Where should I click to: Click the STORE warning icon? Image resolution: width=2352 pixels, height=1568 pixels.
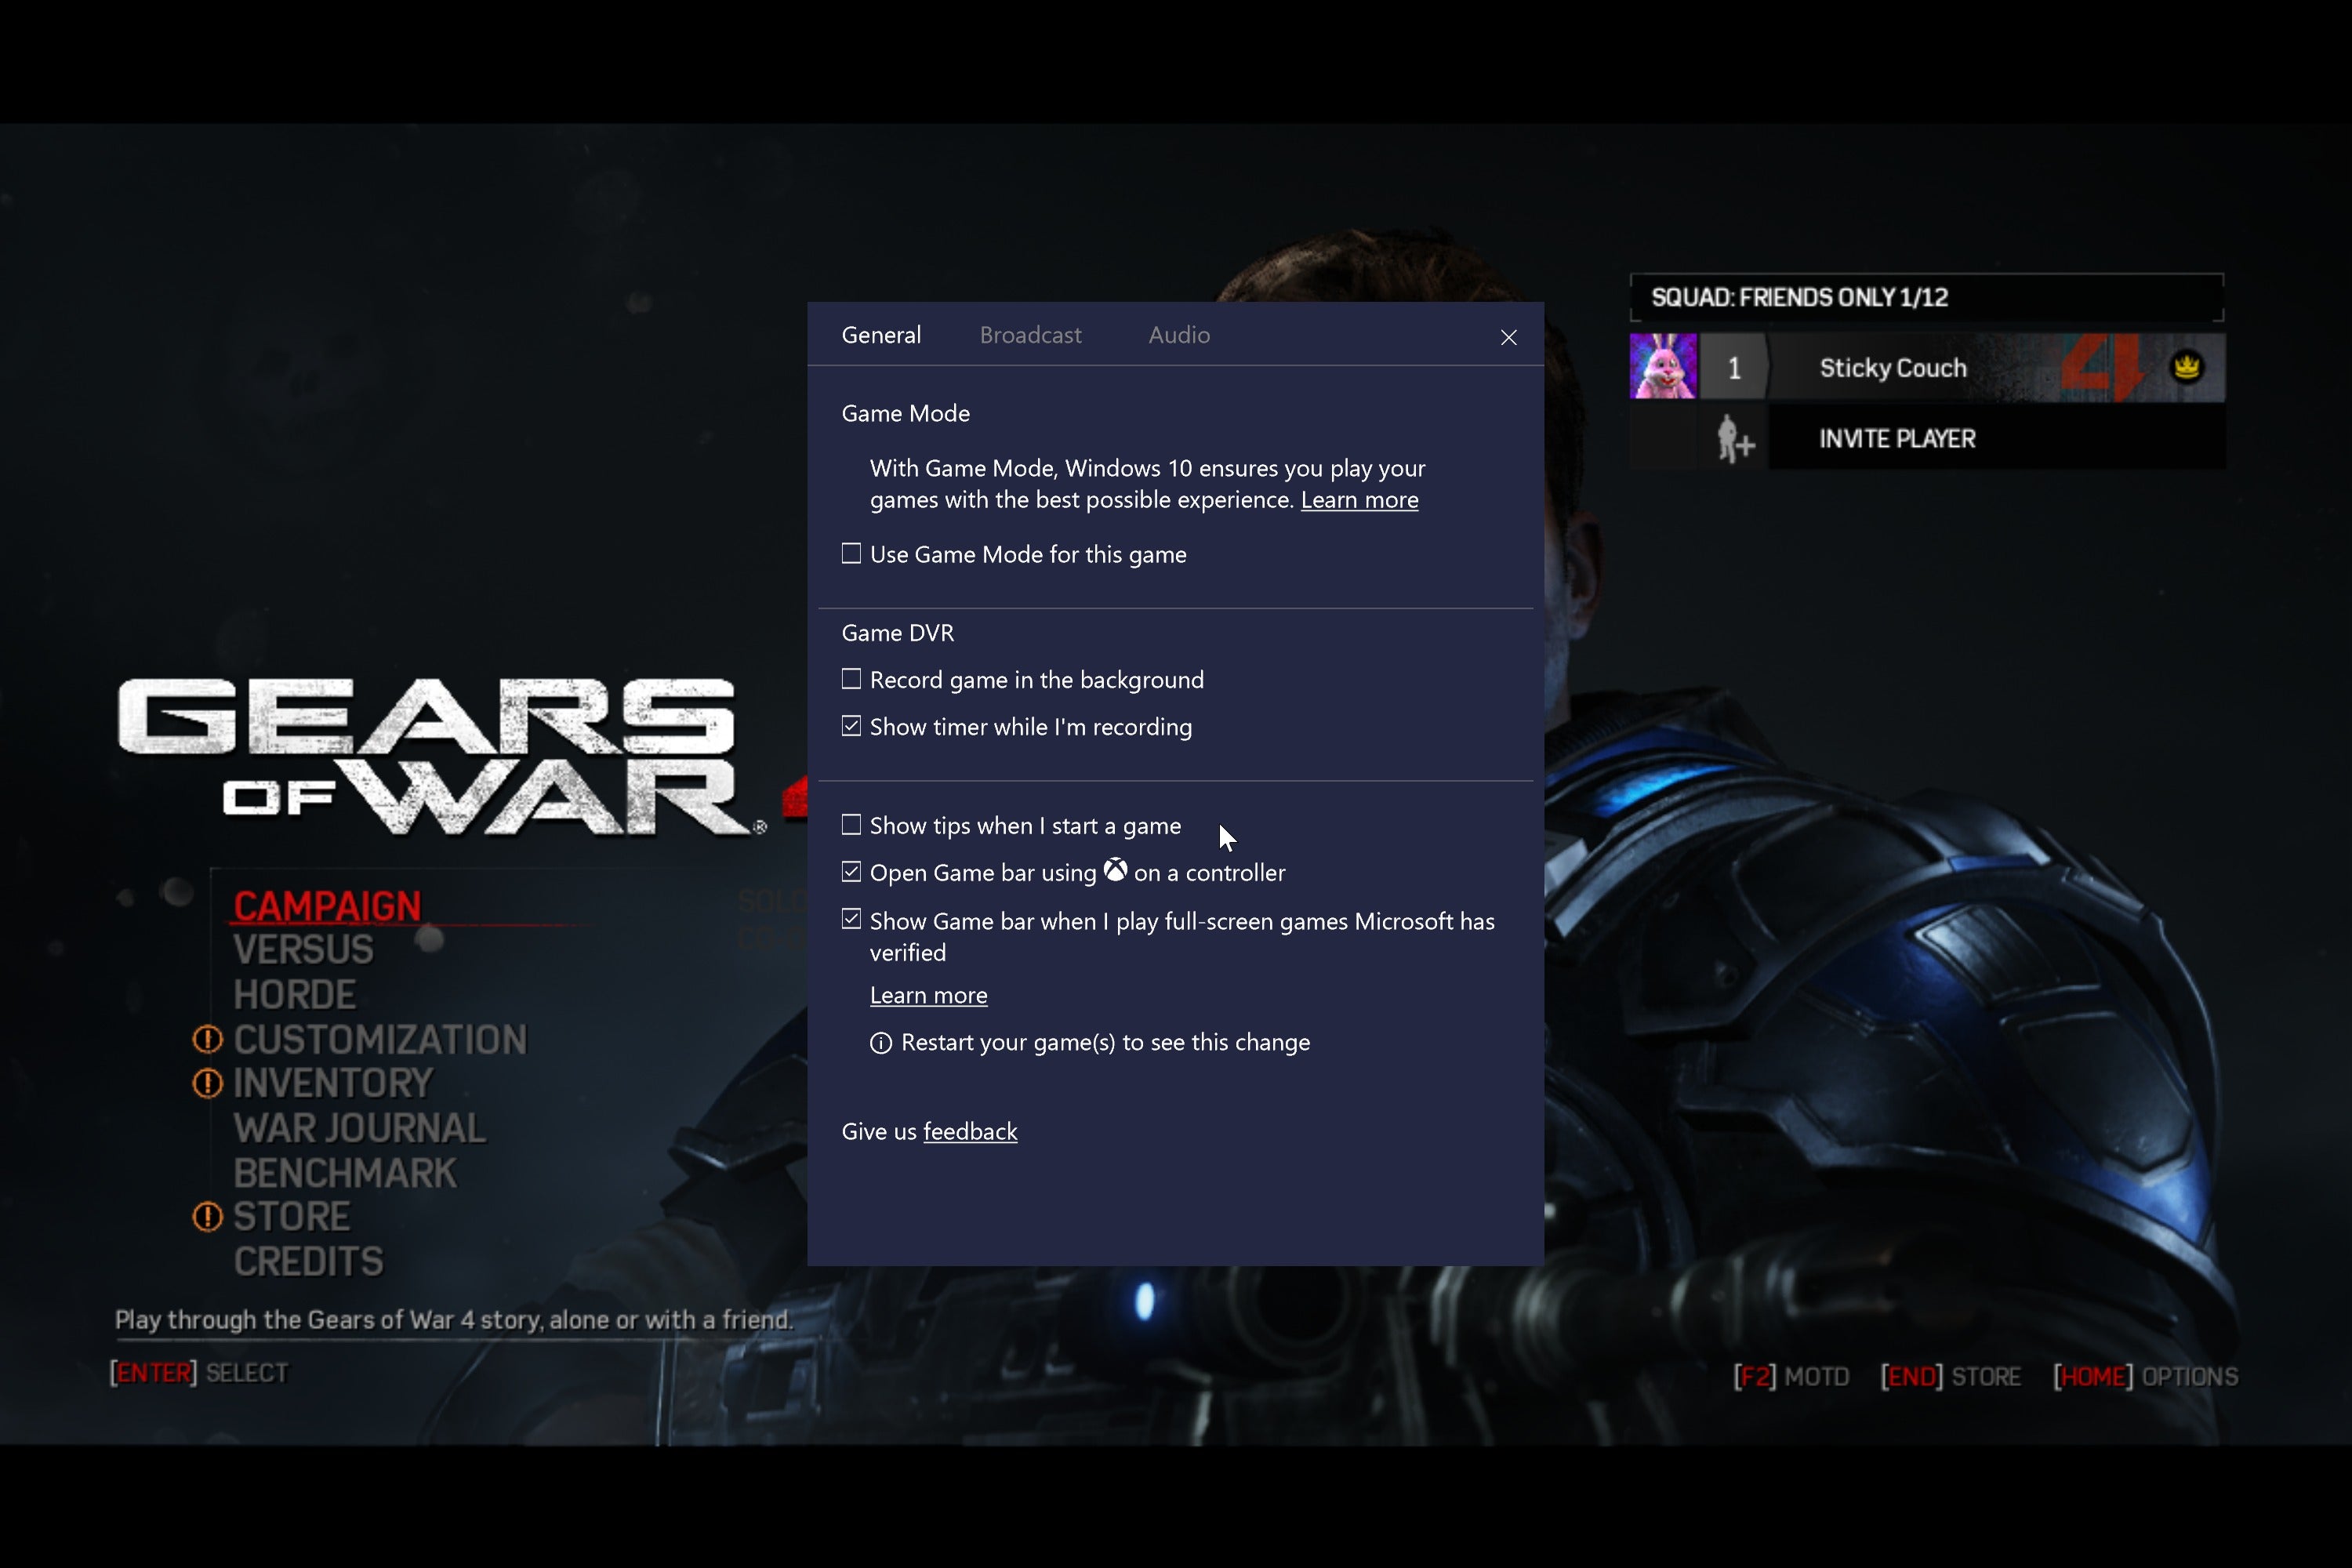(206, 1214)
